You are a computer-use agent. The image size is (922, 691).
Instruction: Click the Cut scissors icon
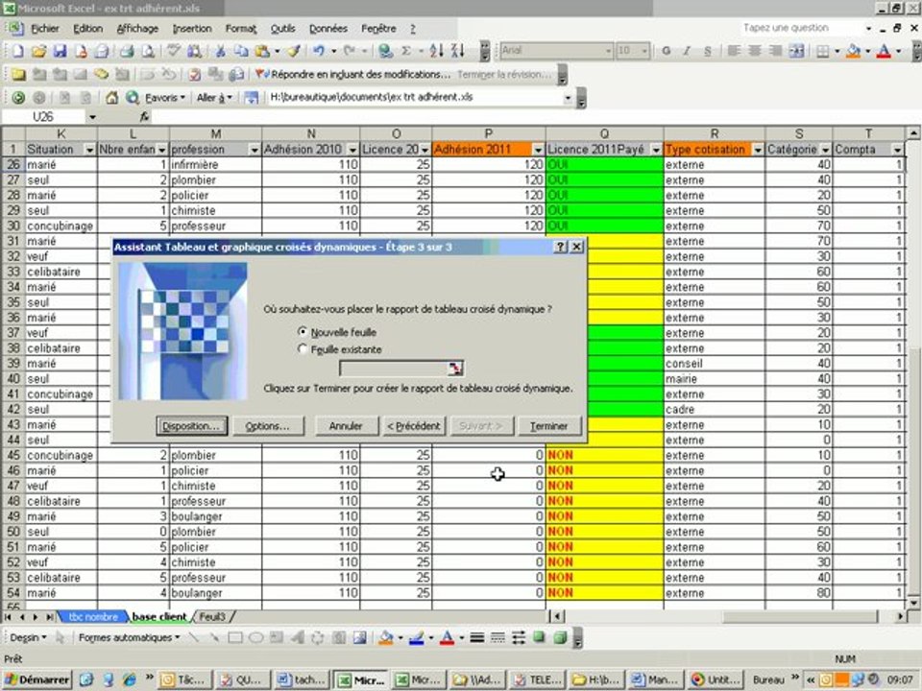coord(220,51)
